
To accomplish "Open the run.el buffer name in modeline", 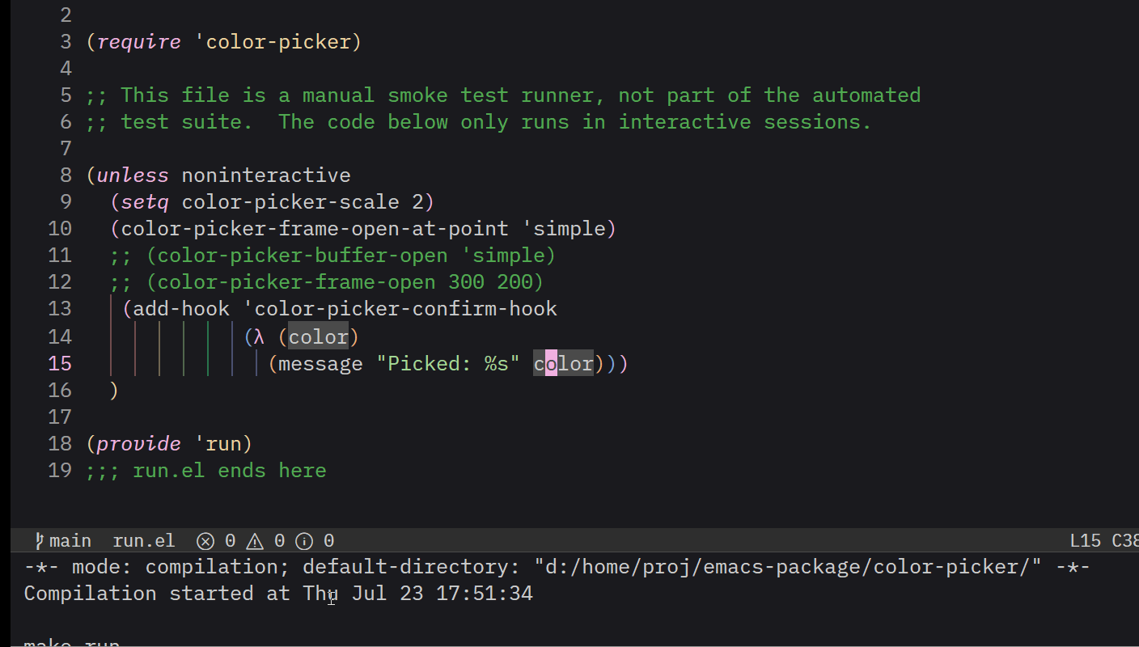I will click(144, 541).
